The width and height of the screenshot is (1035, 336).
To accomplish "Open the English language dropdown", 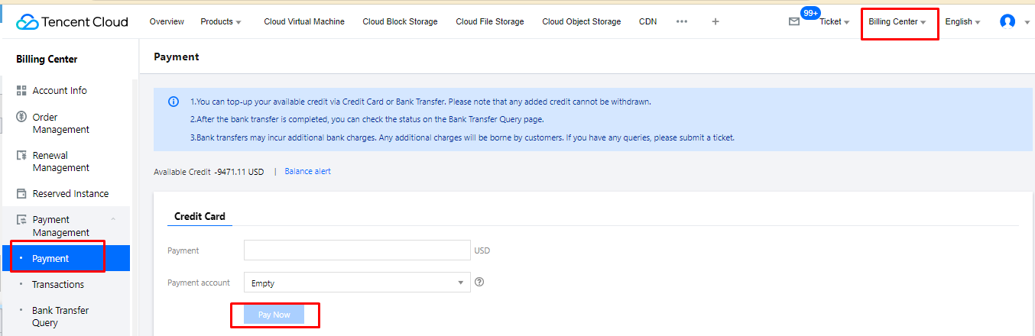I will (962, 21).
